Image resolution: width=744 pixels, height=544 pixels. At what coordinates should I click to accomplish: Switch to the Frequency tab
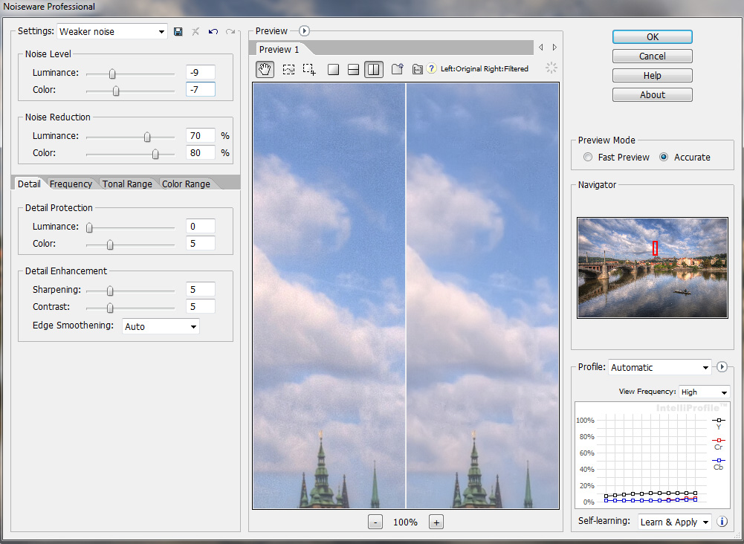coord(71,184)
